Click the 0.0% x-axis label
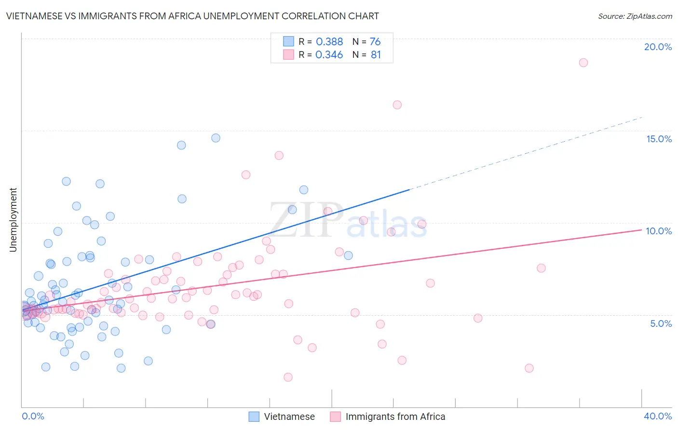The image size is (678, 430). click(33, 416)
